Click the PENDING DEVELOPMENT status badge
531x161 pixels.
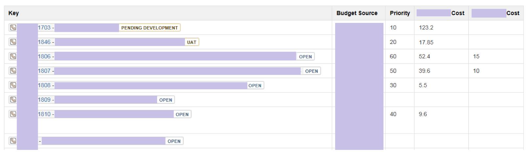point(150,28)
